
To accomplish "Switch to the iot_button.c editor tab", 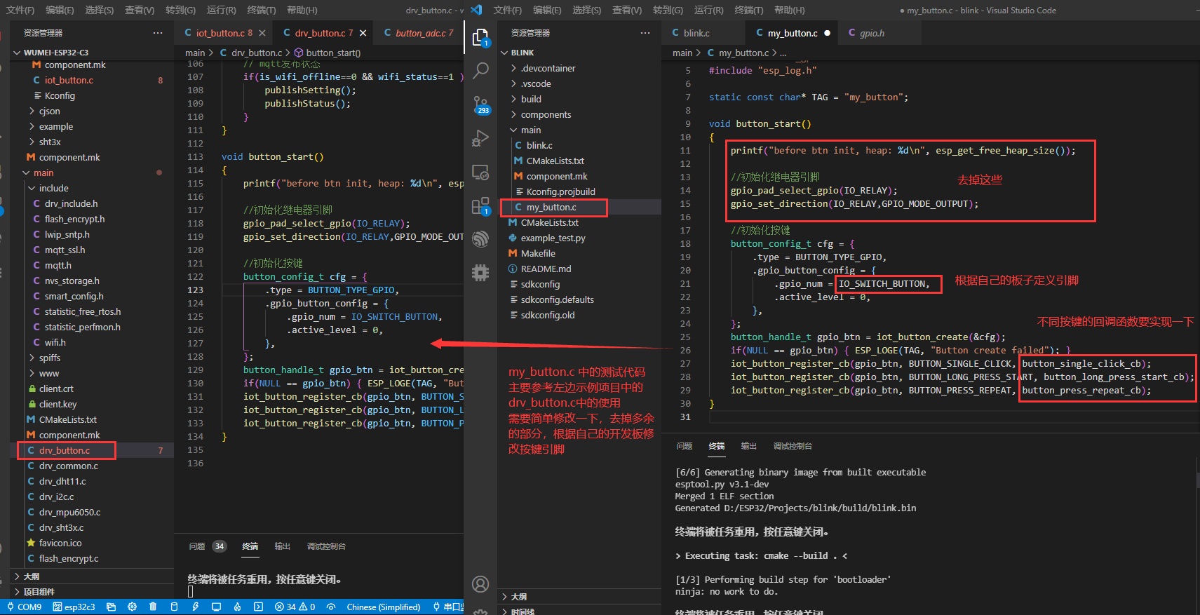I will point(219,33).
